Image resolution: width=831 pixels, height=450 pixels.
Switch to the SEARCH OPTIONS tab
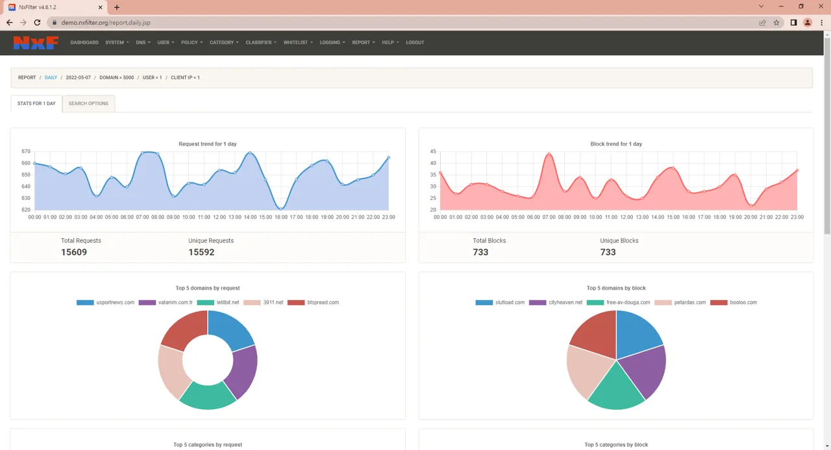88,104
